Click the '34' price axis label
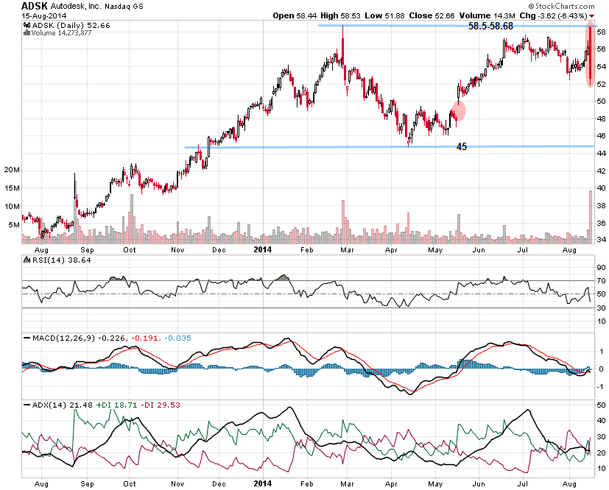The width and height of the screenshot is (609, 490). coord(602,239)
